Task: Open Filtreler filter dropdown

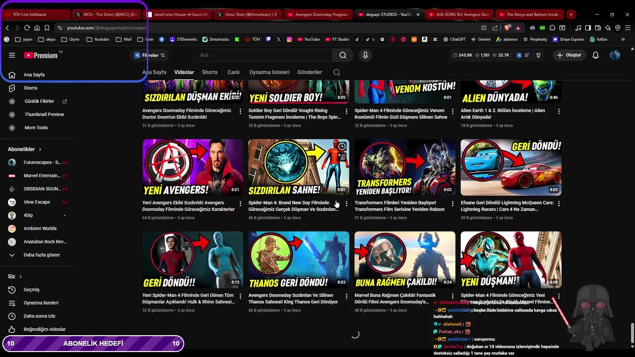Action: click(x=150, y=55)
